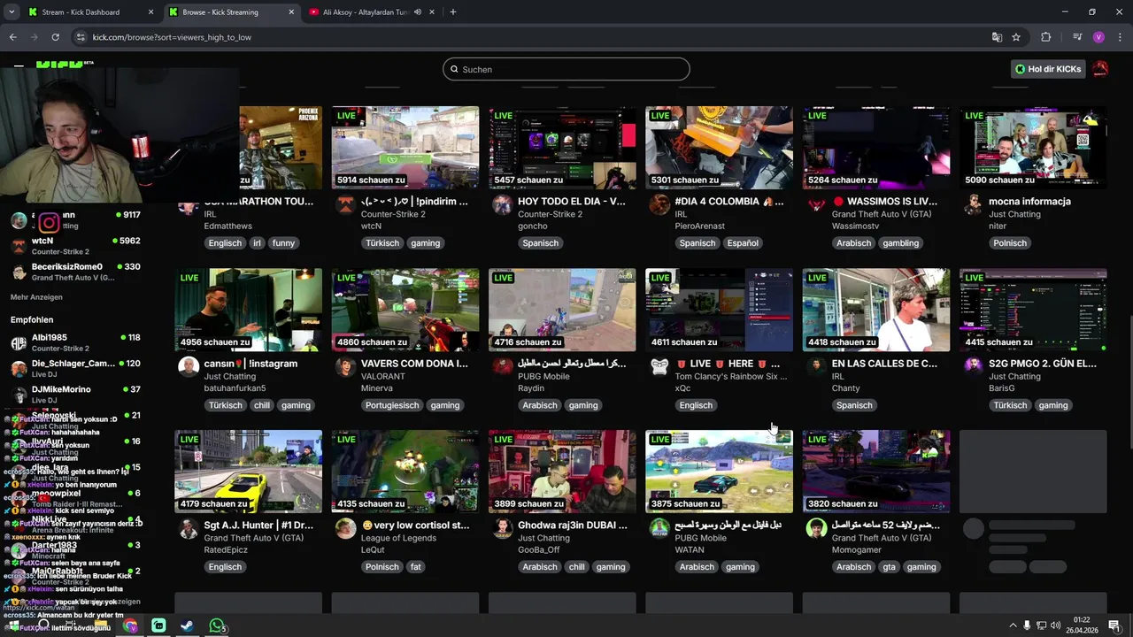Open Albi1985 in the Empfohlen sidebar

75,342
